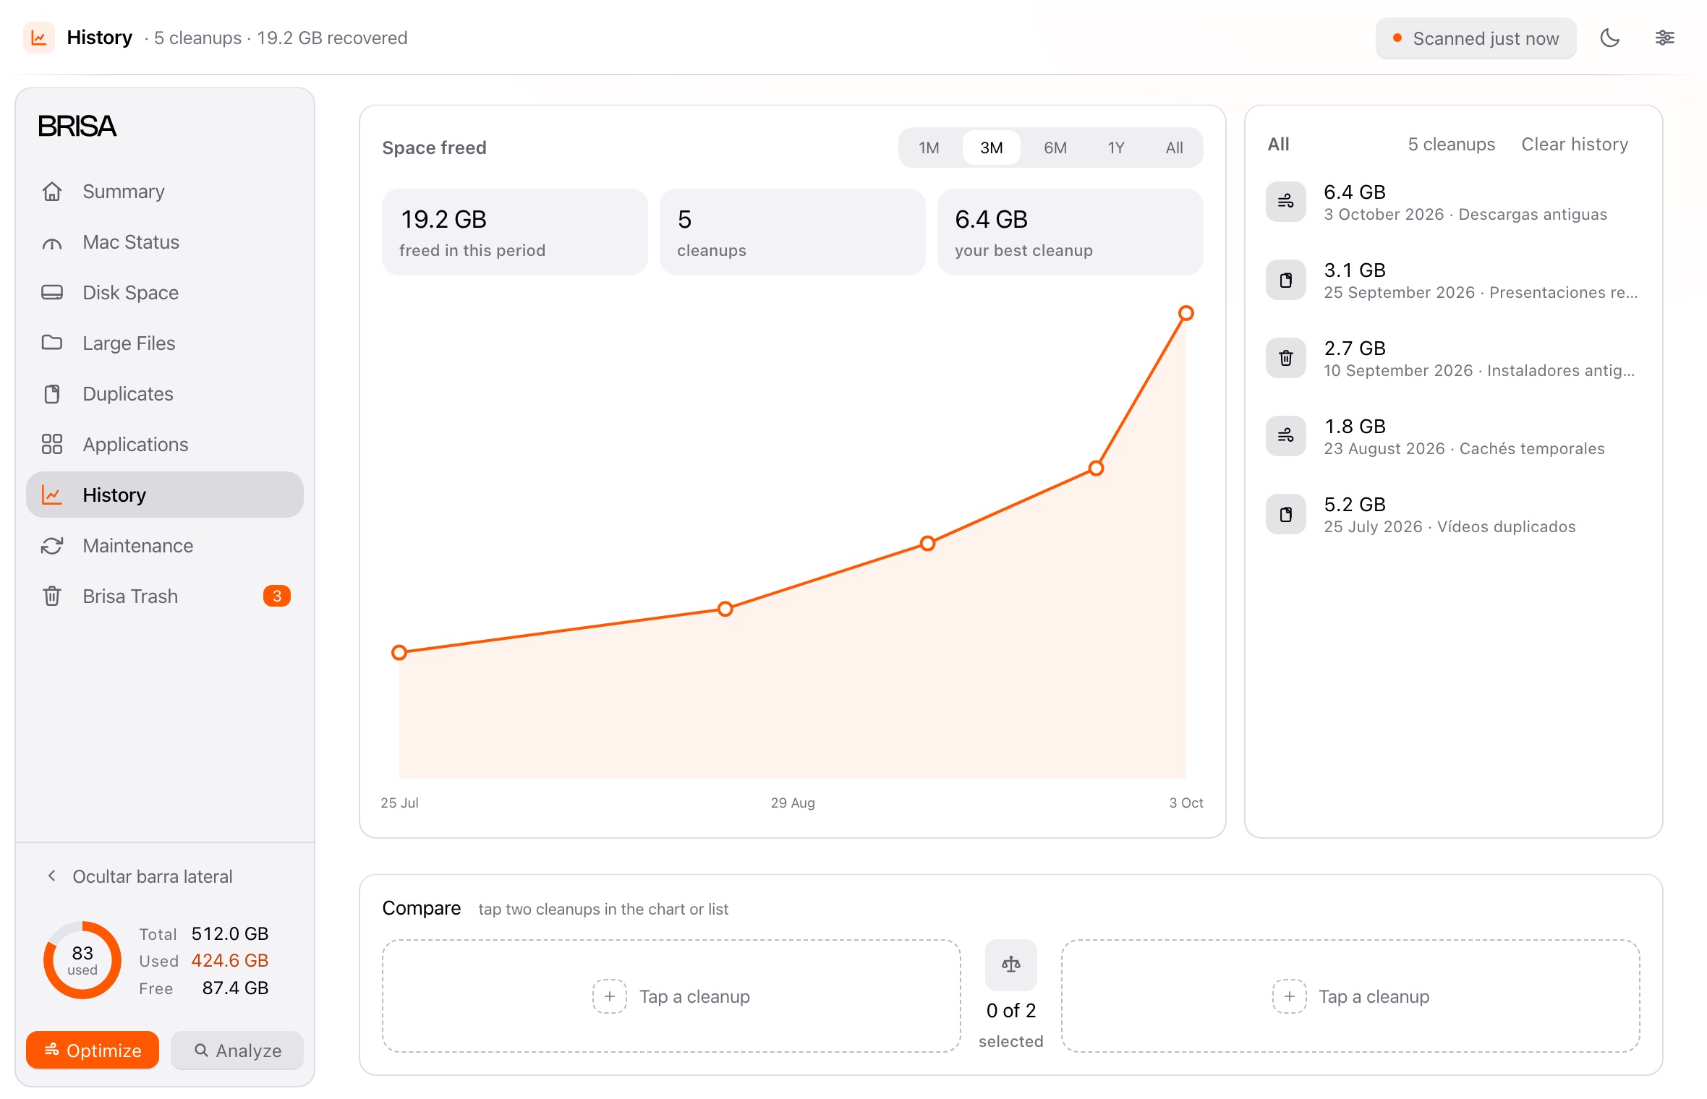Click the right Tap a cleanup plus icon

tap(1289, 996)
